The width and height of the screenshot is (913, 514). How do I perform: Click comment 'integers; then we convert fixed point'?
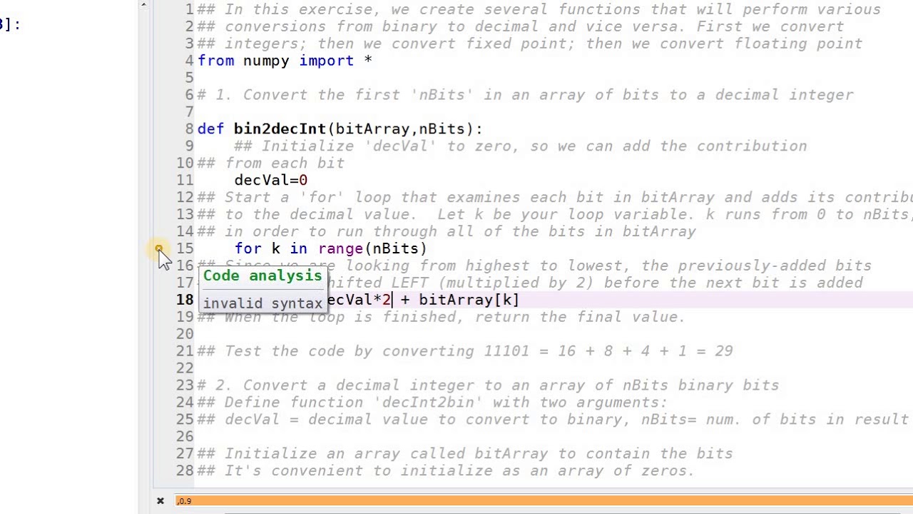click(530, 44)
